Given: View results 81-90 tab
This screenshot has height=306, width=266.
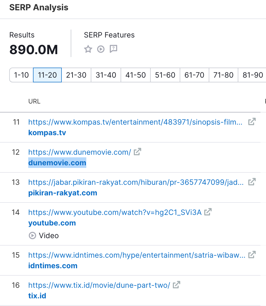Looking at the screenshot, I should tap(253, 75).
